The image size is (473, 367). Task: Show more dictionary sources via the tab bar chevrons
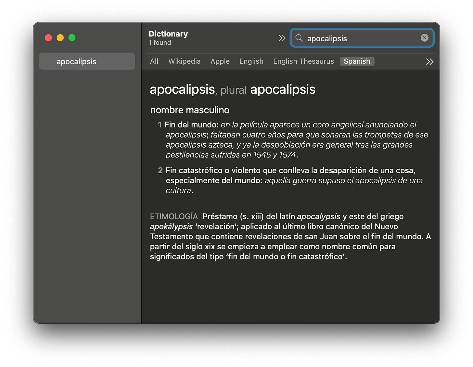click(x=429, y=61)
